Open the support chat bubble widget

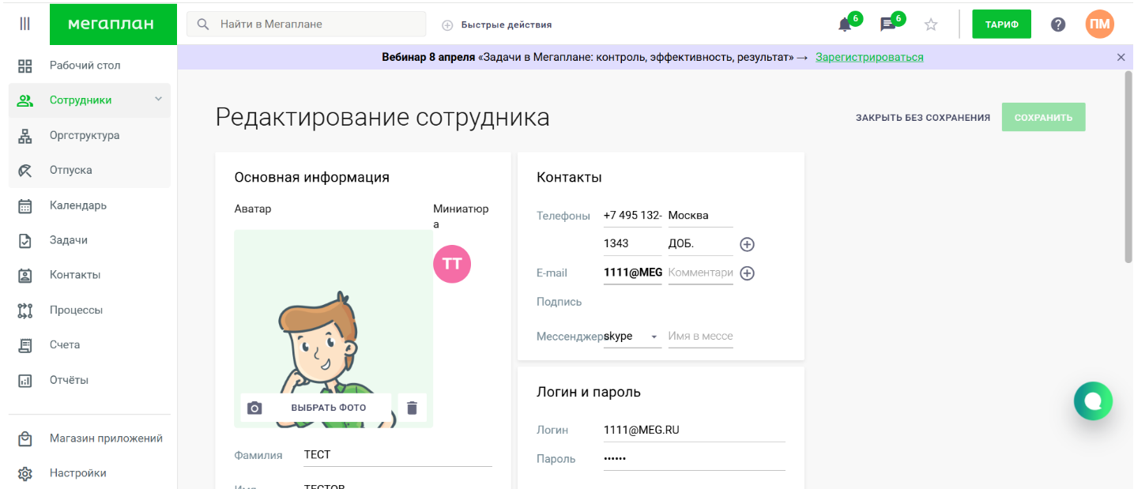click(1092, 401)
